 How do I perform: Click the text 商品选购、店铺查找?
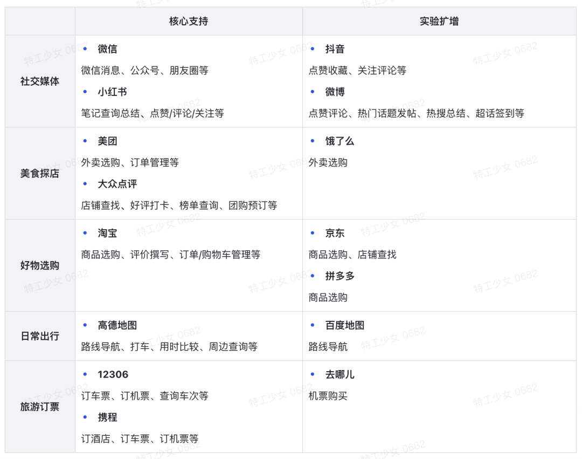352,255
